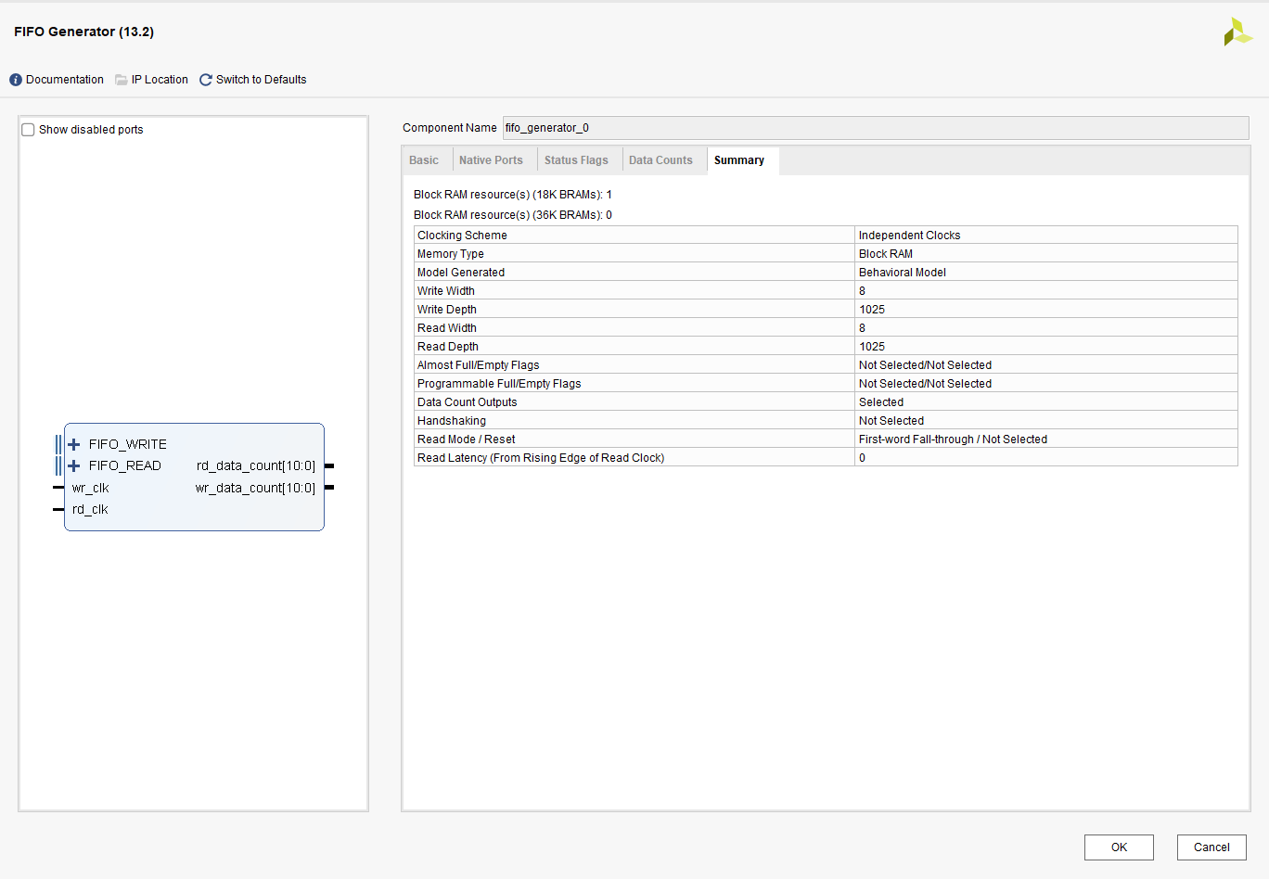
Task: Select the Data Counts tab
Action: [x=660, y=160]
